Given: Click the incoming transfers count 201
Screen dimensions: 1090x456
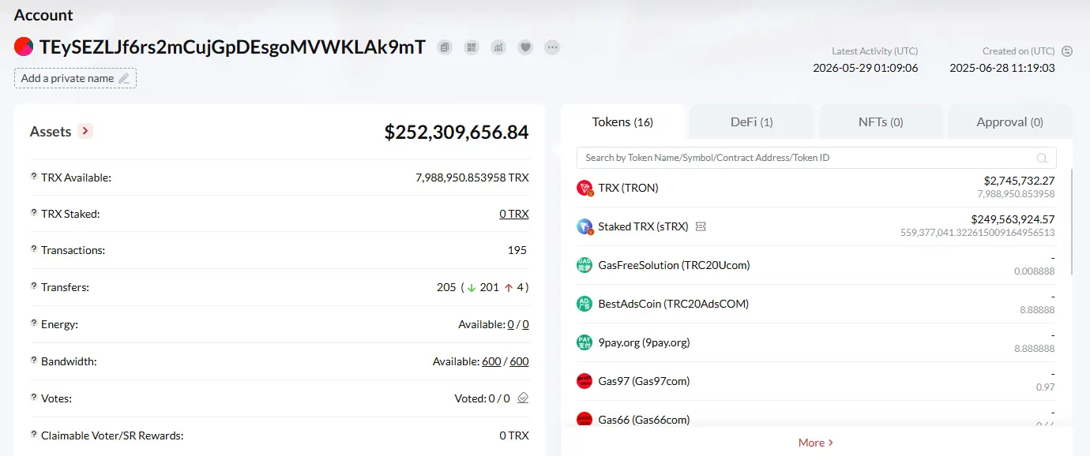Looking at the screenshot, I should tap(489, 287).
